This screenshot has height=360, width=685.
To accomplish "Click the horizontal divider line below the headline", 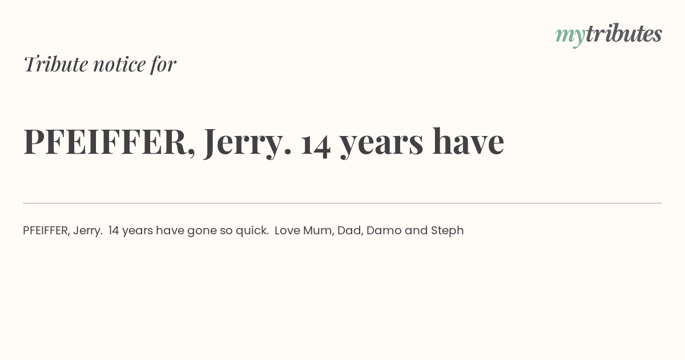I will tap(342, 203).
